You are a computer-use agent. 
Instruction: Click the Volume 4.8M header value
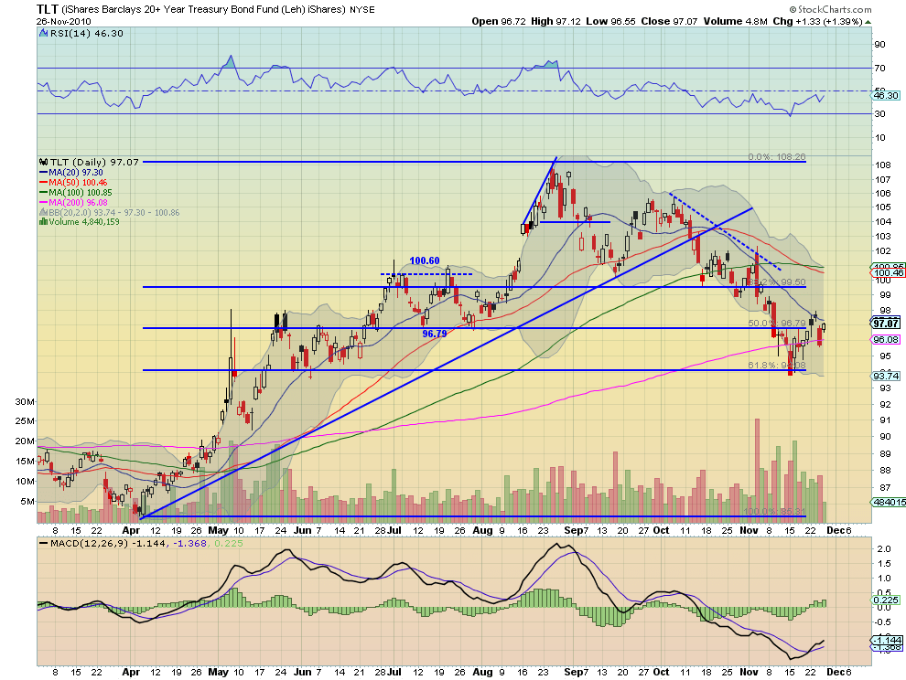pyautogui.click(x=735, y=21)
